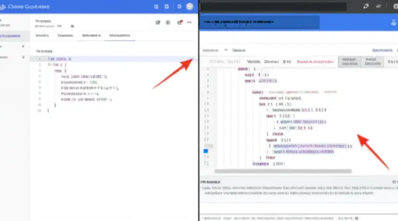Click the icon left of the red flag icon
Viewport: 398px width, 221px height.
click(168, 22)
